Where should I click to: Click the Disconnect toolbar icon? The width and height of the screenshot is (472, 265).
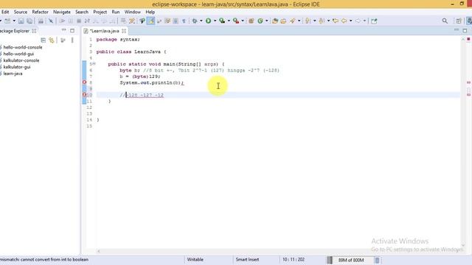[x=87, y=21]
